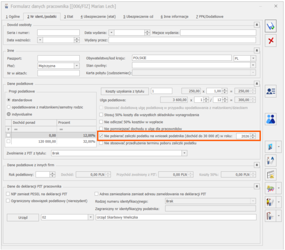Click the chart graph sidebar icon
285x250 pixels.
[x=270, y=188]
